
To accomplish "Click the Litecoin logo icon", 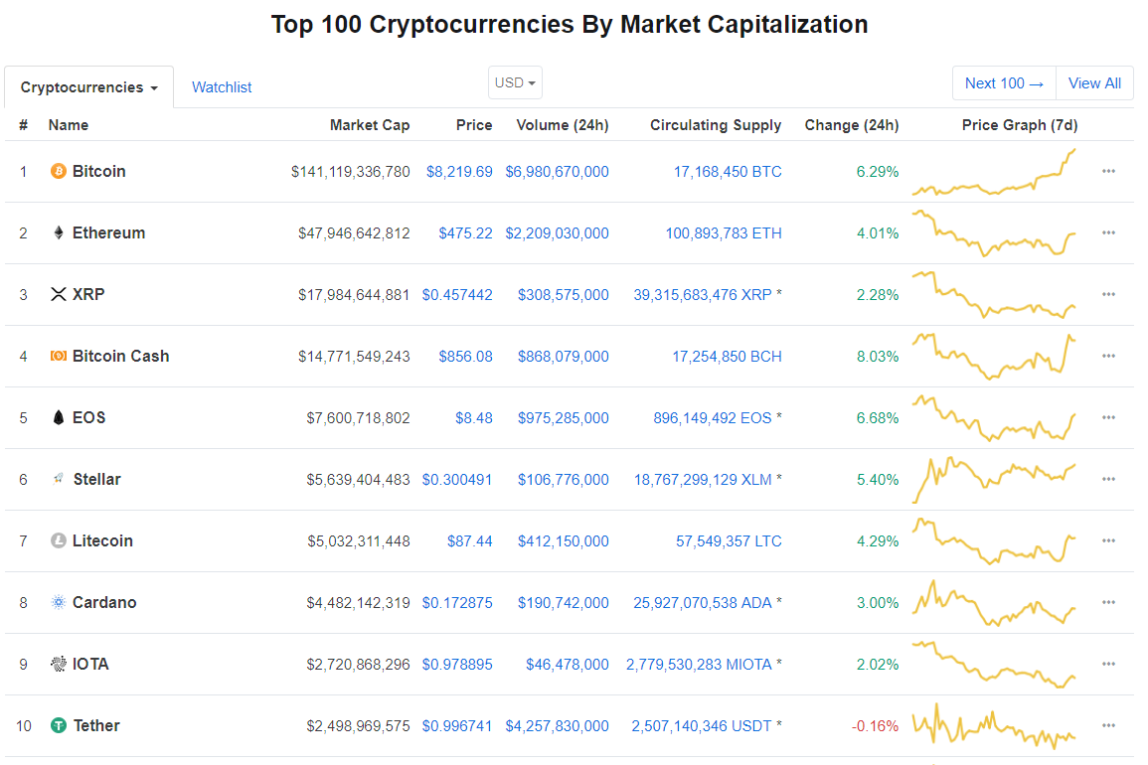I will pyautogui.click(x=58, y=540).
